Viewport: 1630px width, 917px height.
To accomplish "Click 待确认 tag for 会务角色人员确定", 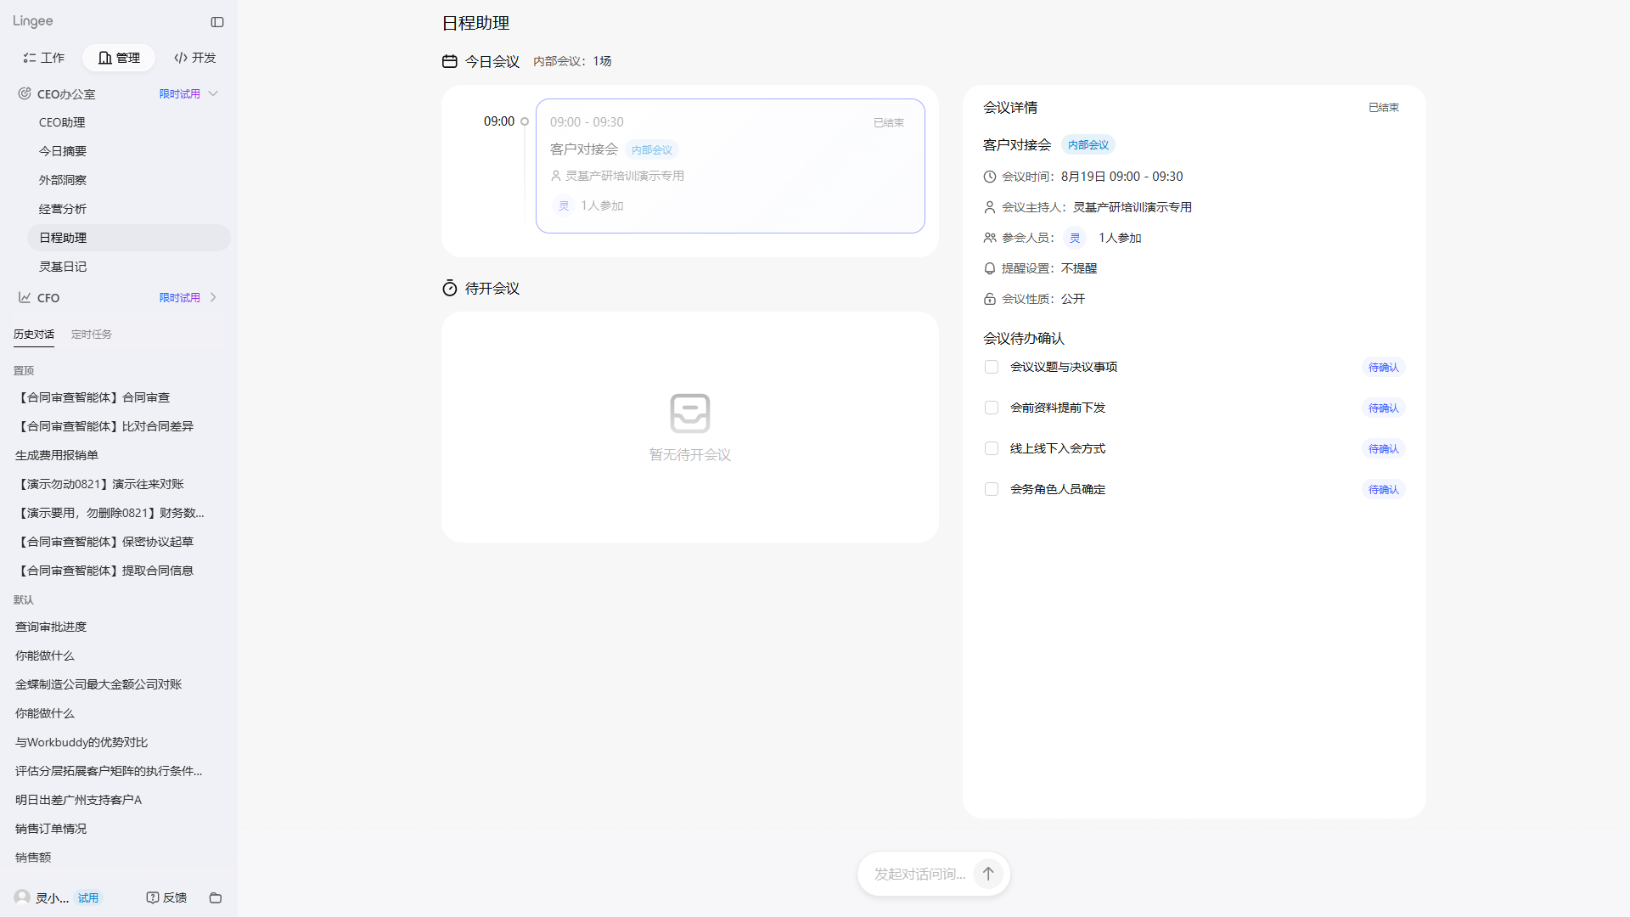I will 1384,489.
